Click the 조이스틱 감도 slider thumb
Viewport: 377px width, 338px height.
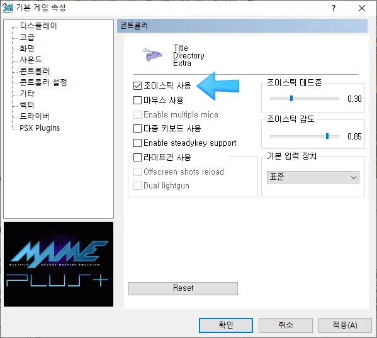[327, 136]
